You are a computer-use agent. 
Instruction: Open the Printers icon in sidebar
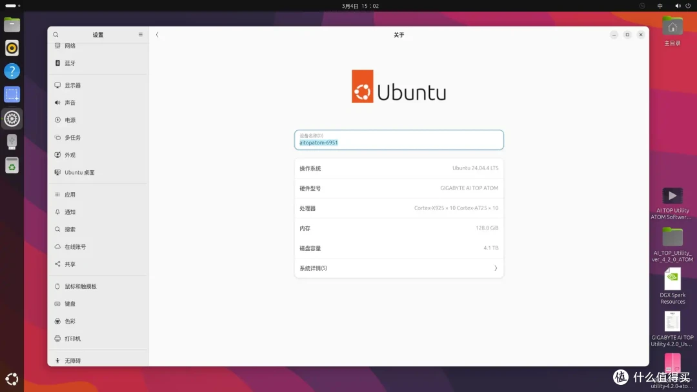pyautogui.click(x=57, y=338)
